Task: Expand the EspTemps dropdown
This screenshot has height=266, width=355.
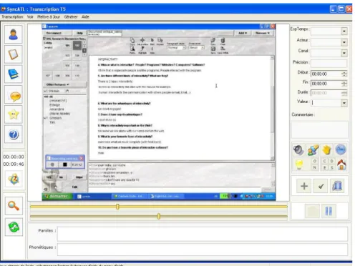Action: point(344,31)
